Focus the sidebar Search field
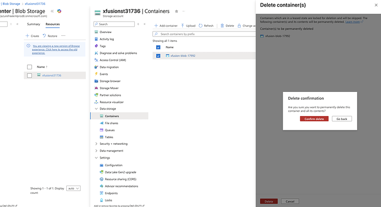Image resolution: width=381 pixels, height=207 pixels. [114, 24]
